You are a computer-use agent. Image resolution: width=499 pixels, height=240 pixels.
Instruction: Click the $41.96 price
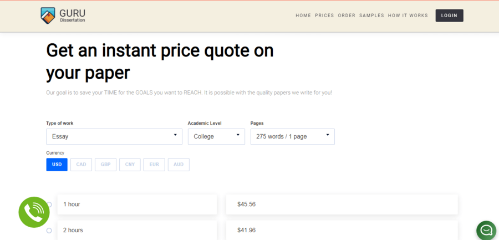coord(247,230)
